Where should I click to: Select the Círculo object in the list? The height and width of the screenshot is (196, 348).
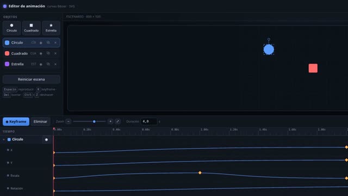coord(32,42)
